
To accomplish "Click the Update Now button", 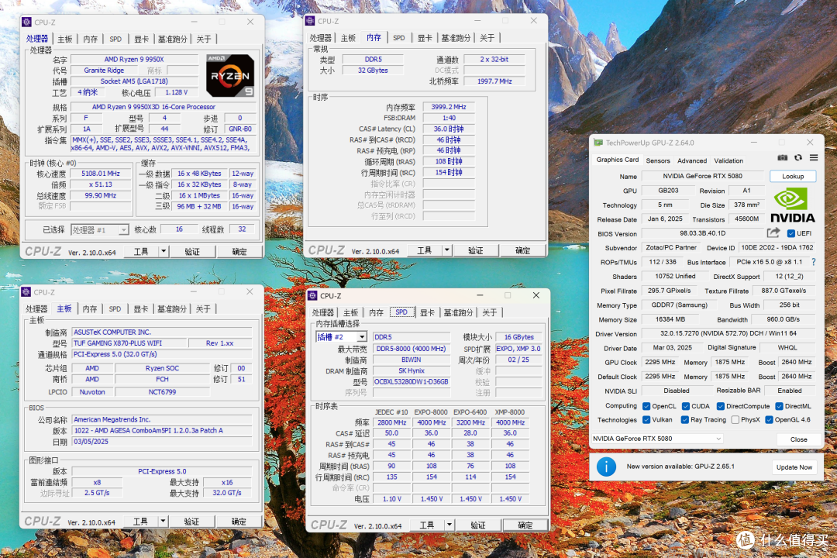I will click(x=794, y=467).
